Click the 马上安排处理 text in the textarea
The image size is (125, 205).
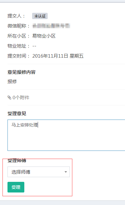pos(25,125)
